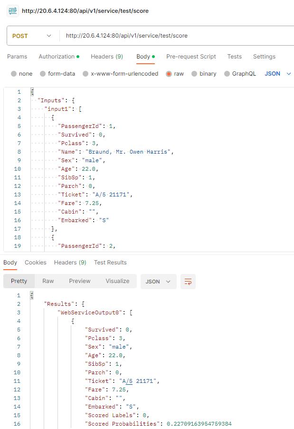Screen dimensions: 294x429
Task: Select the GraphQL body radio option
Action: pyautogui.click(x=227, y=74)
